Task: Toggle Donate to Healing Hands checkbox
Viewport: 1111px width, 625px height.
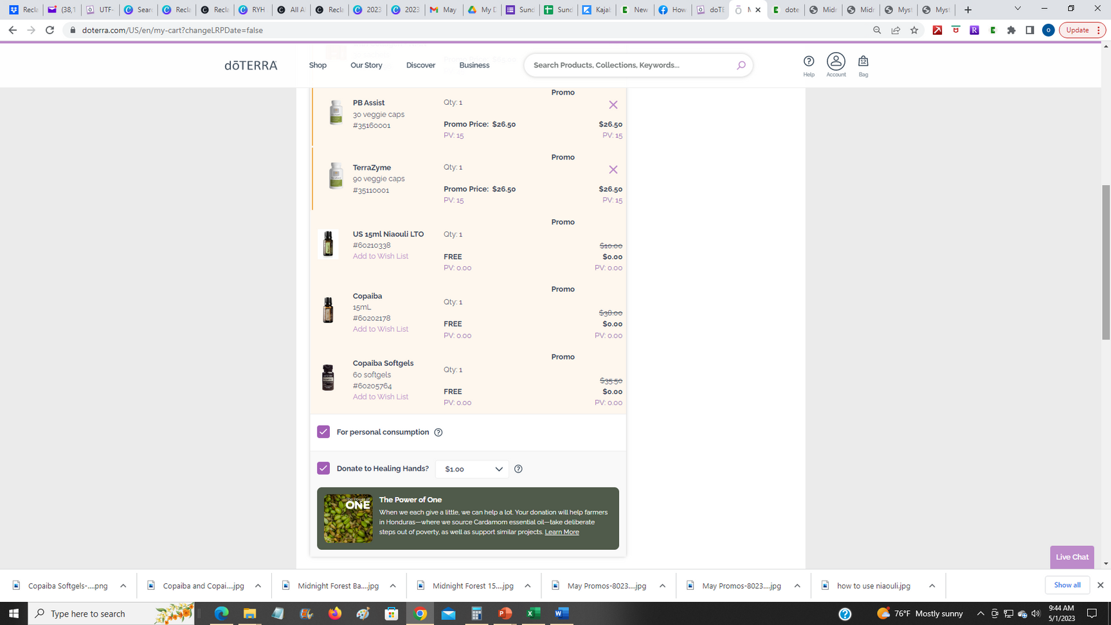Action: click(x=323, y=469)
